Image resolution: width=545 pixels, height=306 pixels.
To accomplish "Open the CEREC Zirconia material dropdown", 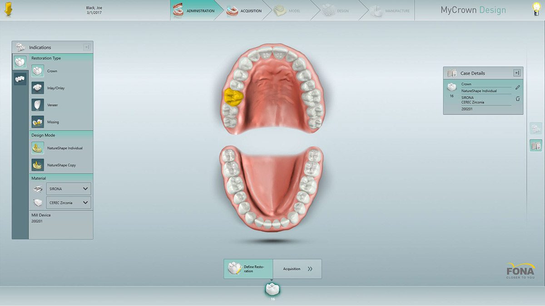I will (68, 202).
